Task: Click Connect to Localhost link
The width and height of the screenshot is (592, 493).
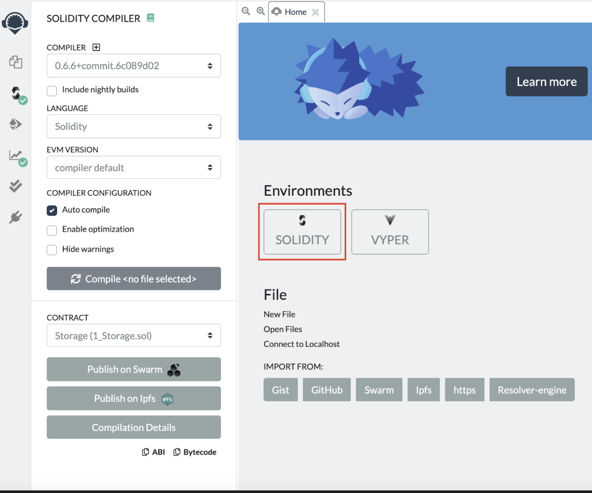Action: 302,344
